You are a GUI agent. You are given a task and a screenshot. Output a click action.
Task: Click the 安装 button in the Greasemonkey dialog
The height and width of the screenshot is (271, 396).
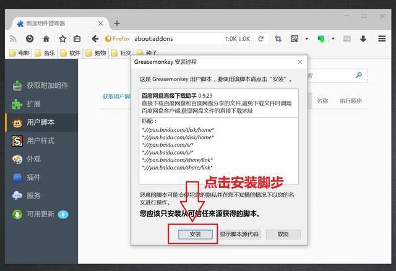pos(196,234)
